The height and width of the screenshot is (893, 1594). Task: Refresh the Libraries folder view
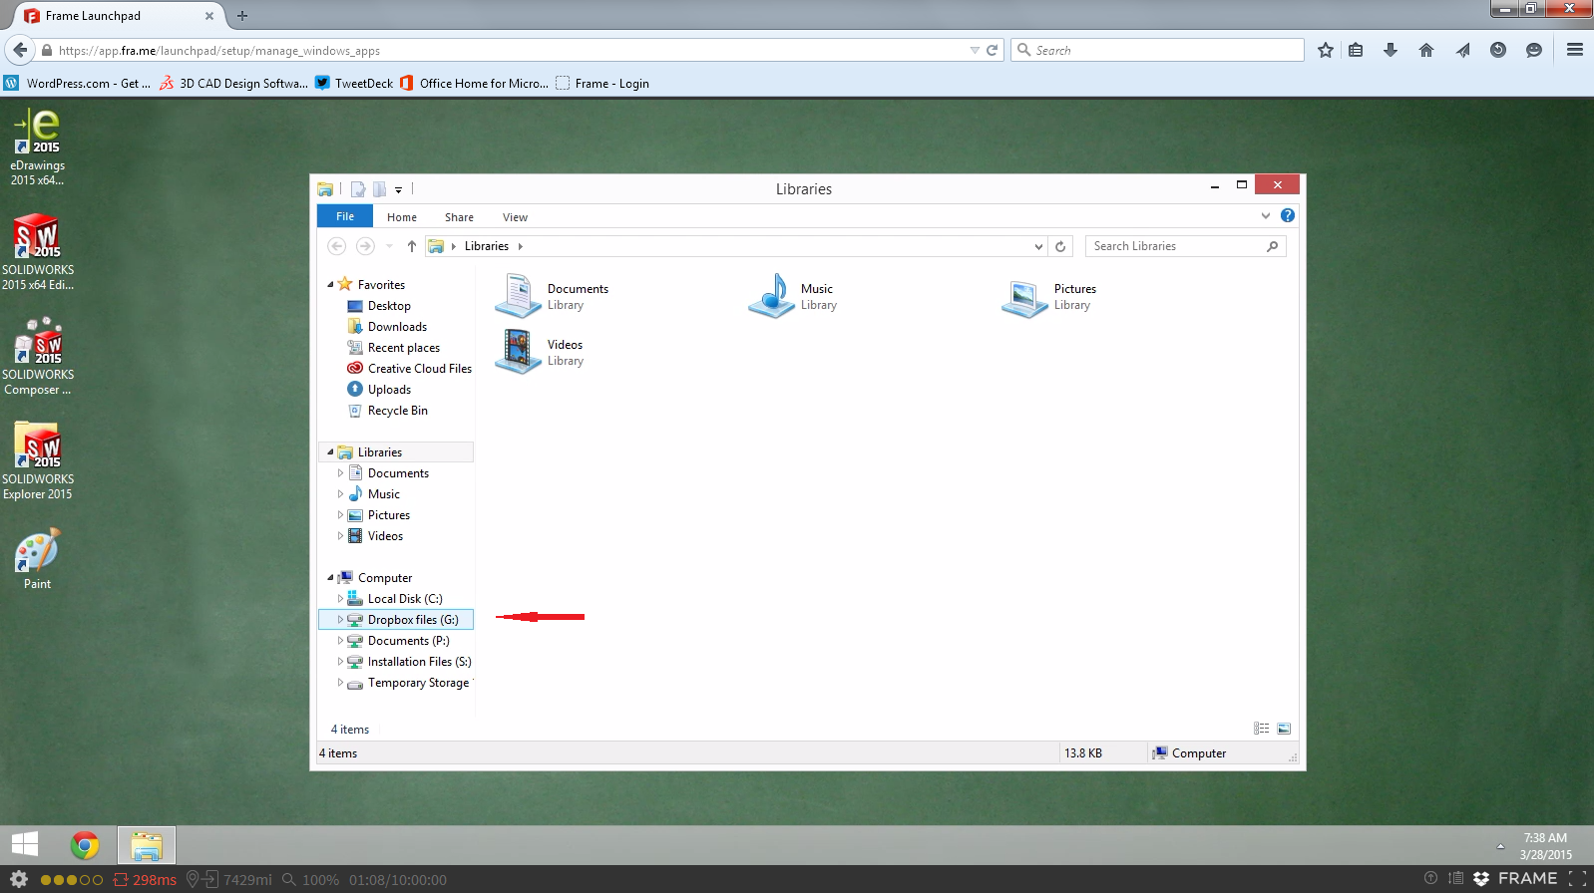point(1060,246)
